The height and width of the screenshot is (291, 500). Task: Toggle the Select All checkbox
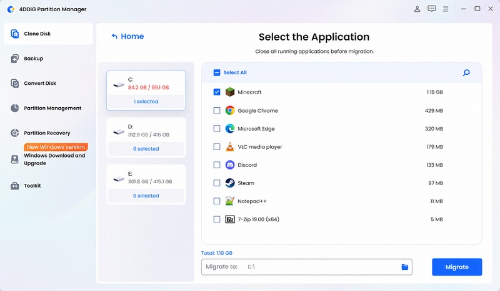[x=217, y=73]
